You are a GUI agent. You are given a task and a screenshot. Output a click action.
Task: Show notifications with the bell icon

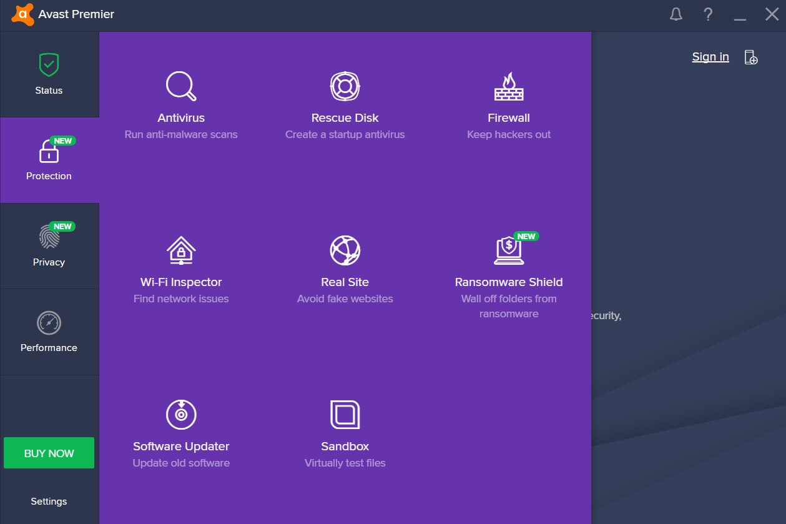676,14
